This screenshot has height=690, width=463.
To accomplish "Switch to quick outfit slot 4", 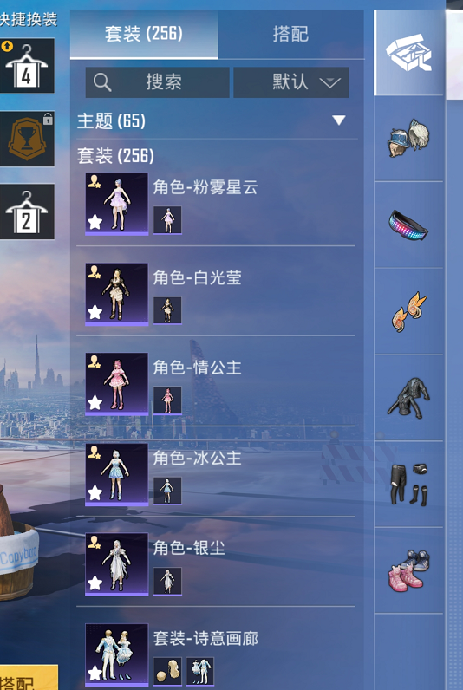I will (27, 66).
